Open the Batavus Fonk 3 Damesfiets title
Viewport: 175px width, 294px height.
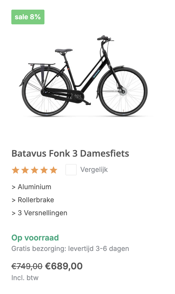[x=70, y=154]
